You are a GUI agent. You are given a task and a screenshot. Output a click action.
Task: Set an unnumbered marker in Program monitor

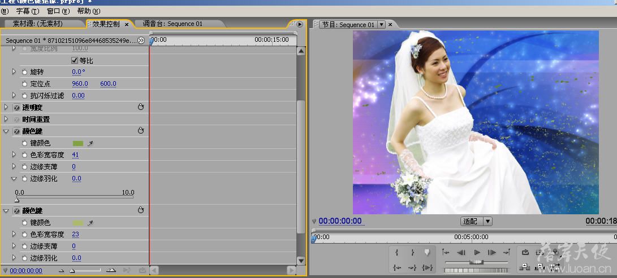427,252
